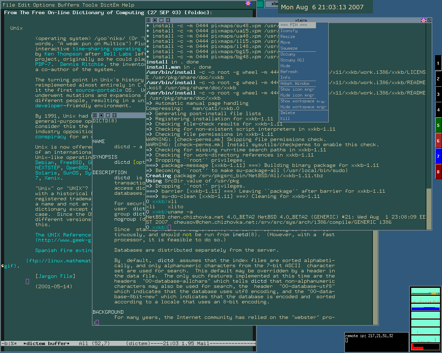This screenshot has width=442, height=353.
Task: Open the Jargon File link
Action: [x=55, y=276]
